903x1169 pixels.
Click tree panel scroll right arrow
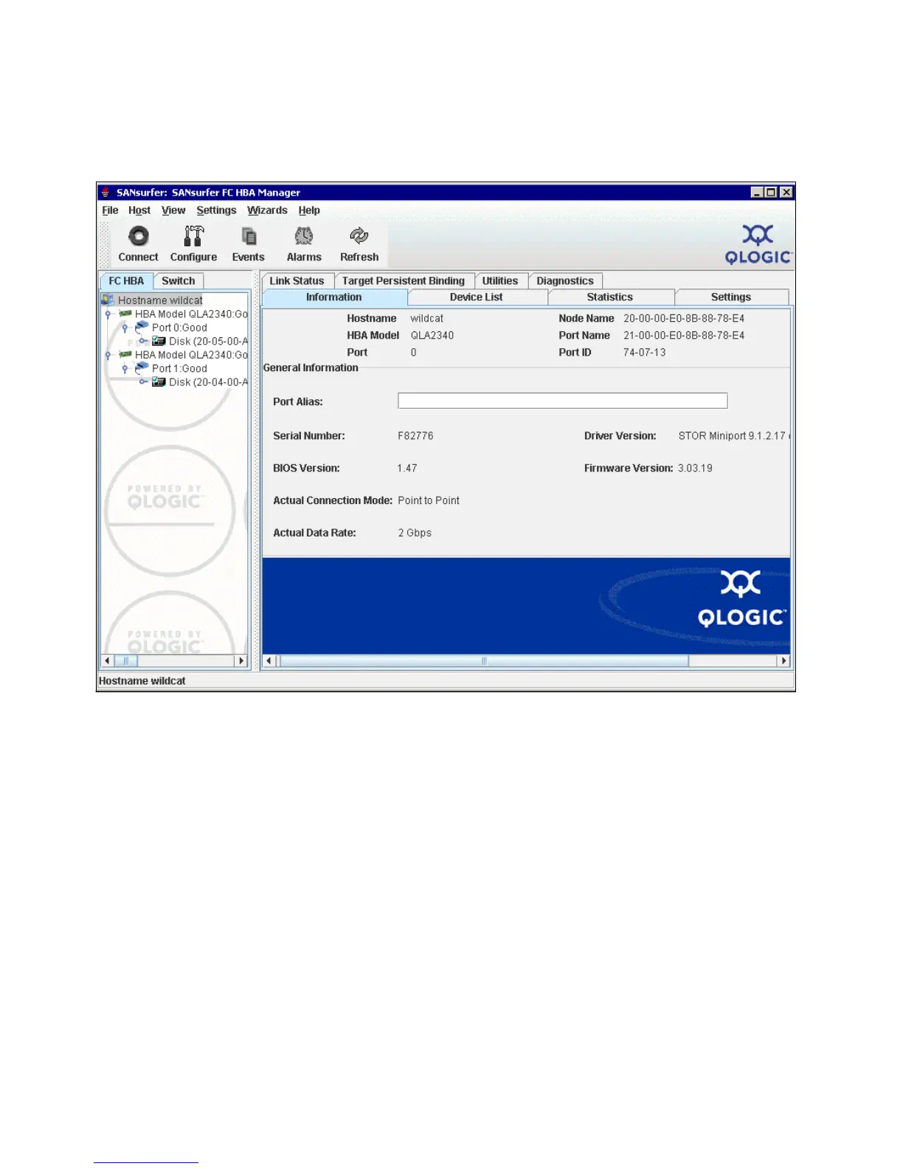click(241, 661)
